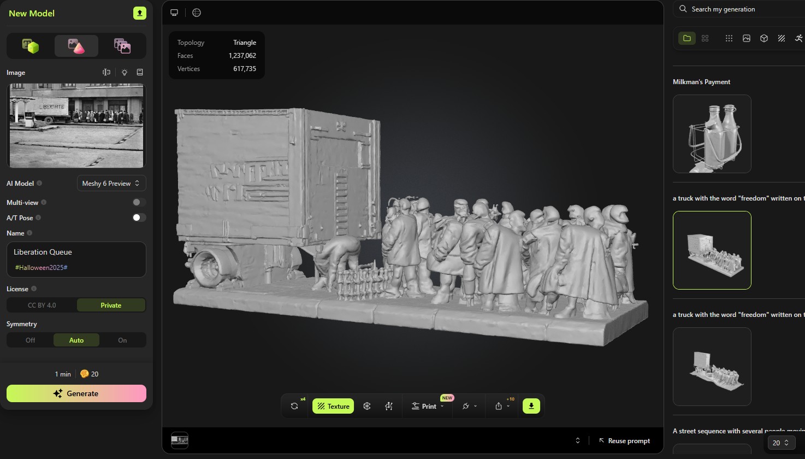This screenshot has width=805, height=459.
Task: Click Reuse prompt
Action: (624, 441)
